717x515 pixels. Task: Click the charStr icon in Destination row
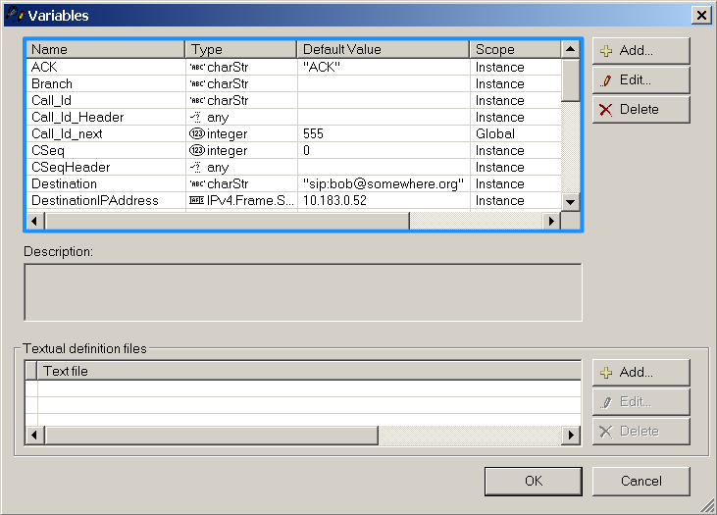pos(197,183)
